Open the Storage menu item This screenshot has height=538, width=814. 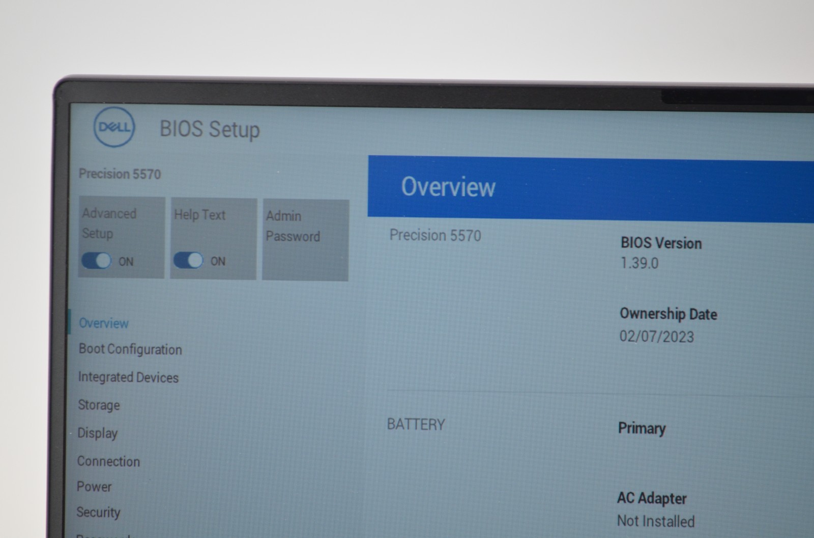(99, 405)
